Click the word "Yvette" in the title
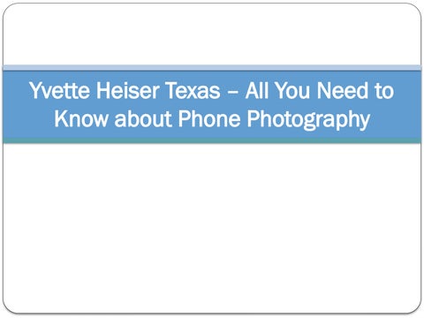424x318 pixels. pos(59,91)
